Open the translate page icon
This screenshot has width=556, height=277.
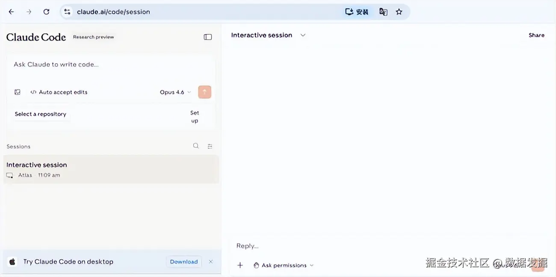click(383, 12)
